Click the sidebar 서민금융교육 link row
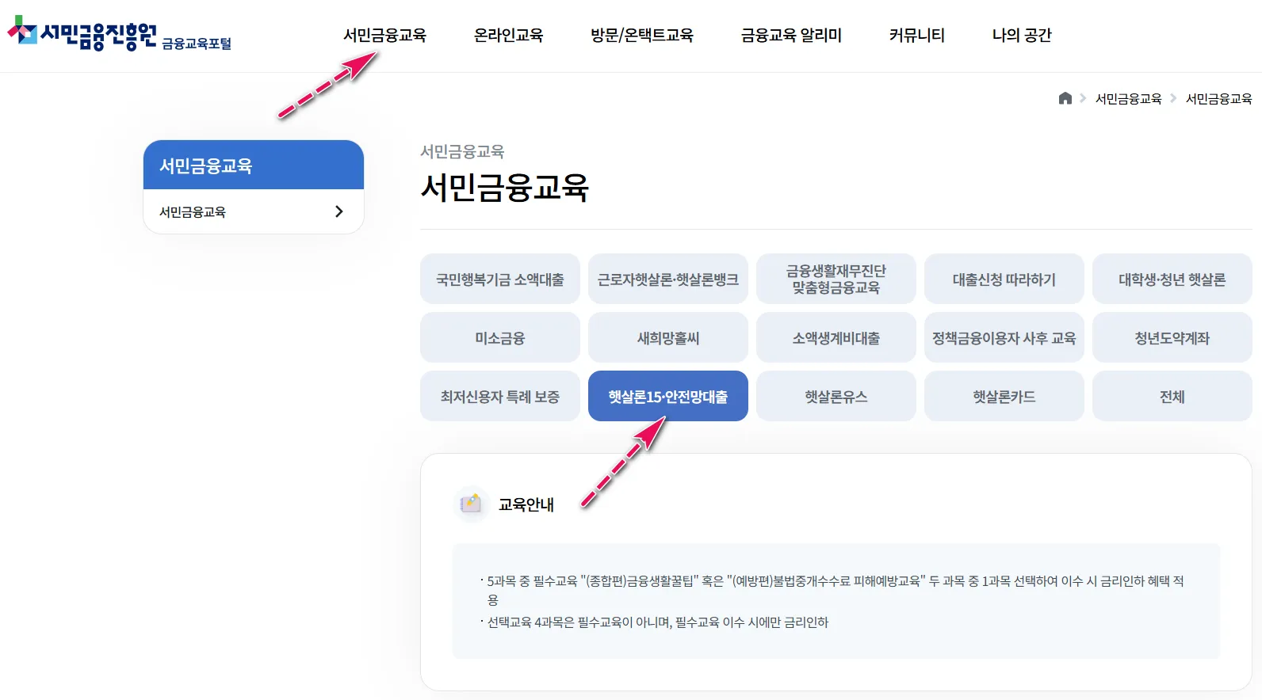Screen dimensions: 1262x700 tap(254, 211)
